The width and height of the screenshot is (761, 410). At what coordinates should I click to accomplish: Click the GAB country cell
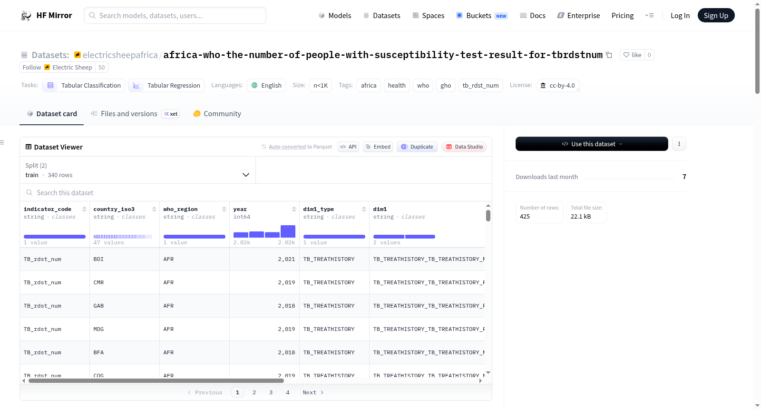[125, 306]
